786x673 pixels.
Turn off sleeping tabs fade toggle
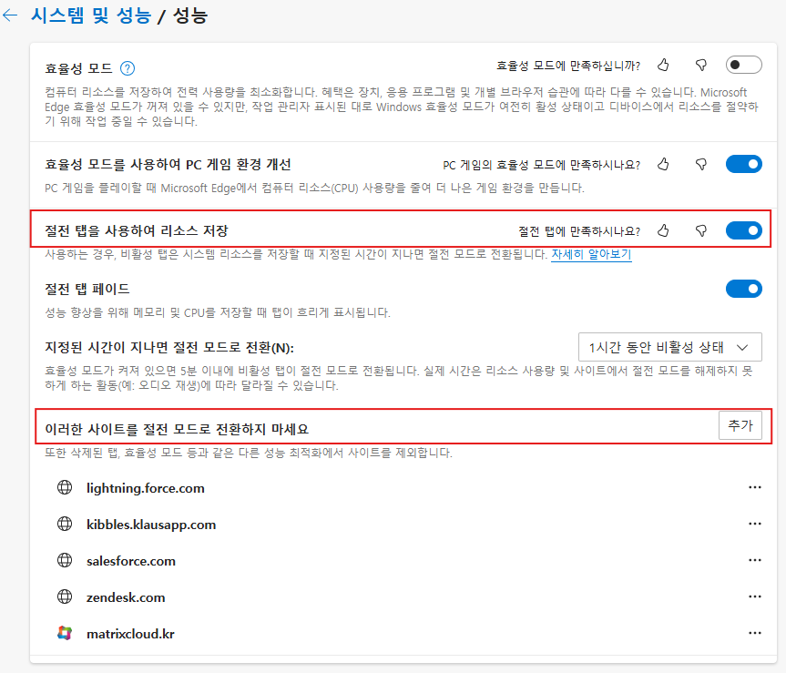[x=743, y=290]
